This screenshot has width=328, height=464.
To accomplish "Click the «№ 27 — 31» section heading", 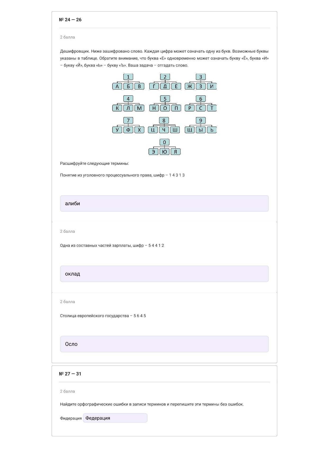I will click(70, 374).
